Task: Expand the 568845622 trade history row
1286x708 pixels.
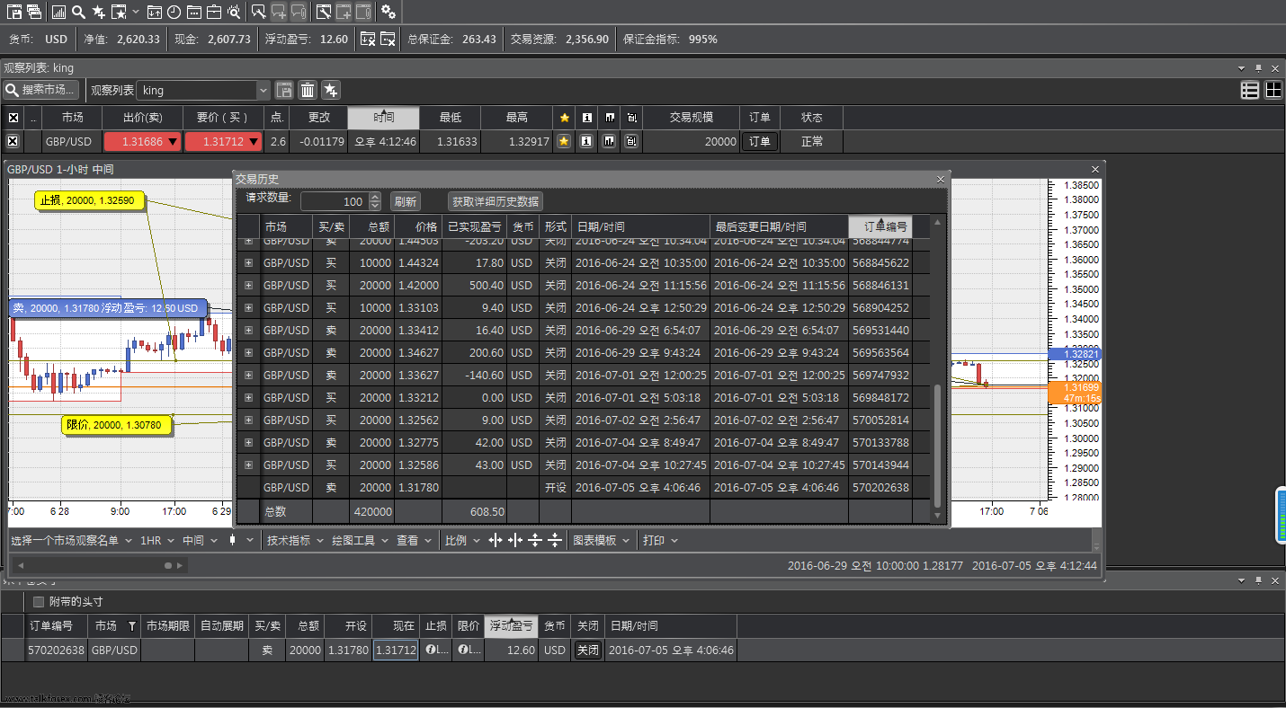Action: click(248, 263)
